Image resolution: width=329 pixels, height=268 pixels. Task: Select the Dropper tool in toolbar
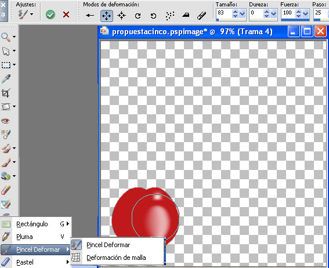6,79
